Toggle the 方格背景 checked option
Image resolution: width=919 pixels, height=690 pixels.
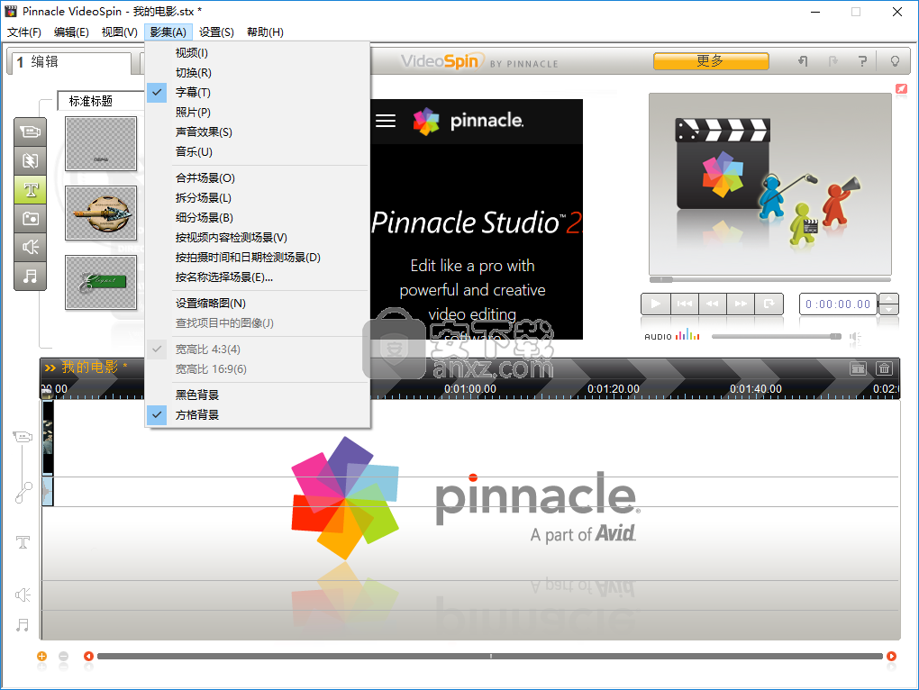point(258,414)
